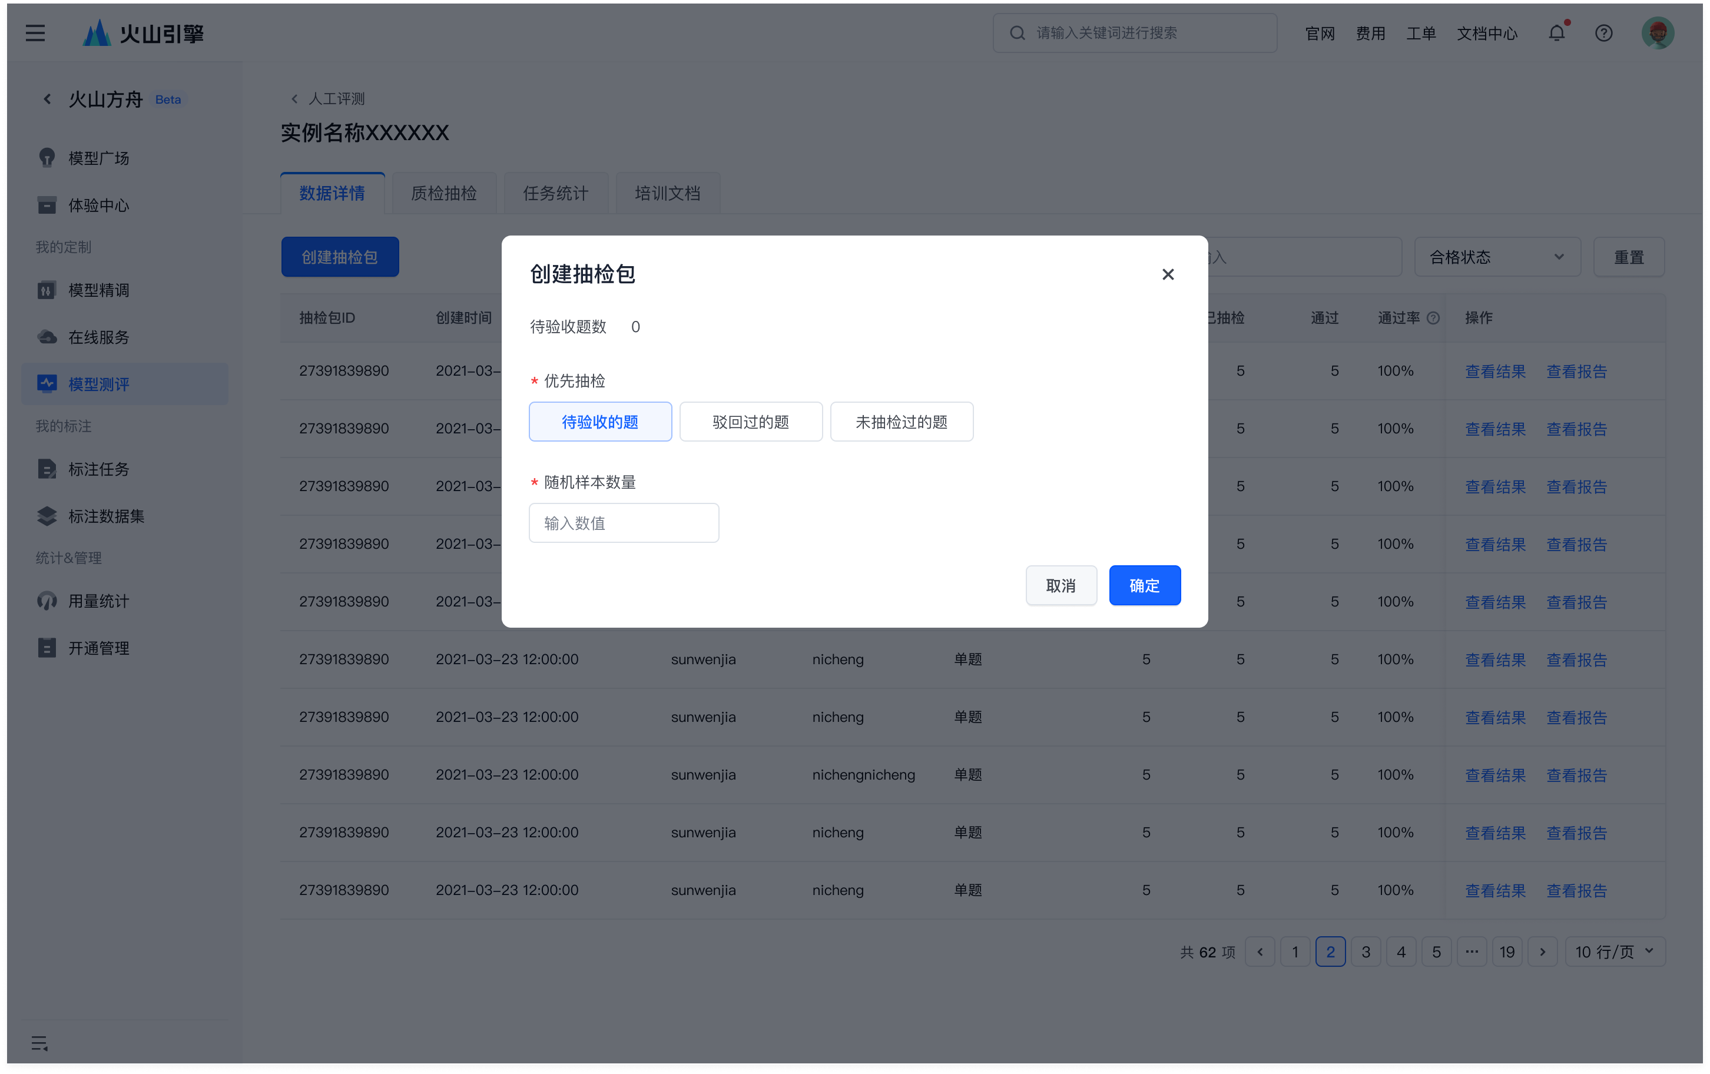The height and width of the screenshot is (1074, 1710).
Task: Open 标注任务 in sidebar
Action: [x=125, y=469]
